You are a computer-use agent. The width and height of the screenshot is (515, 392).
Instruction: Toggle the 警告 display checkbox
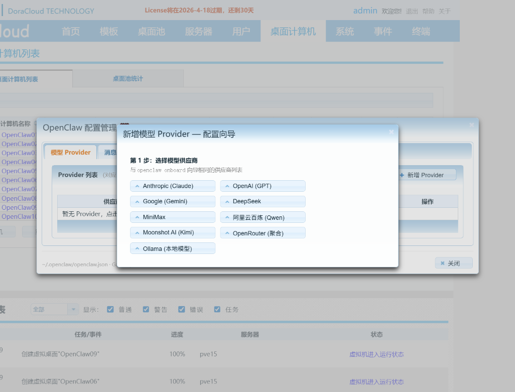(146, 309)
